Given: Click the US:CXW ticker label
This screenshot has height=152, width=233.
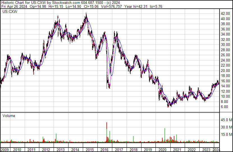Looking at the screenshot, I should tap(10, 11).
